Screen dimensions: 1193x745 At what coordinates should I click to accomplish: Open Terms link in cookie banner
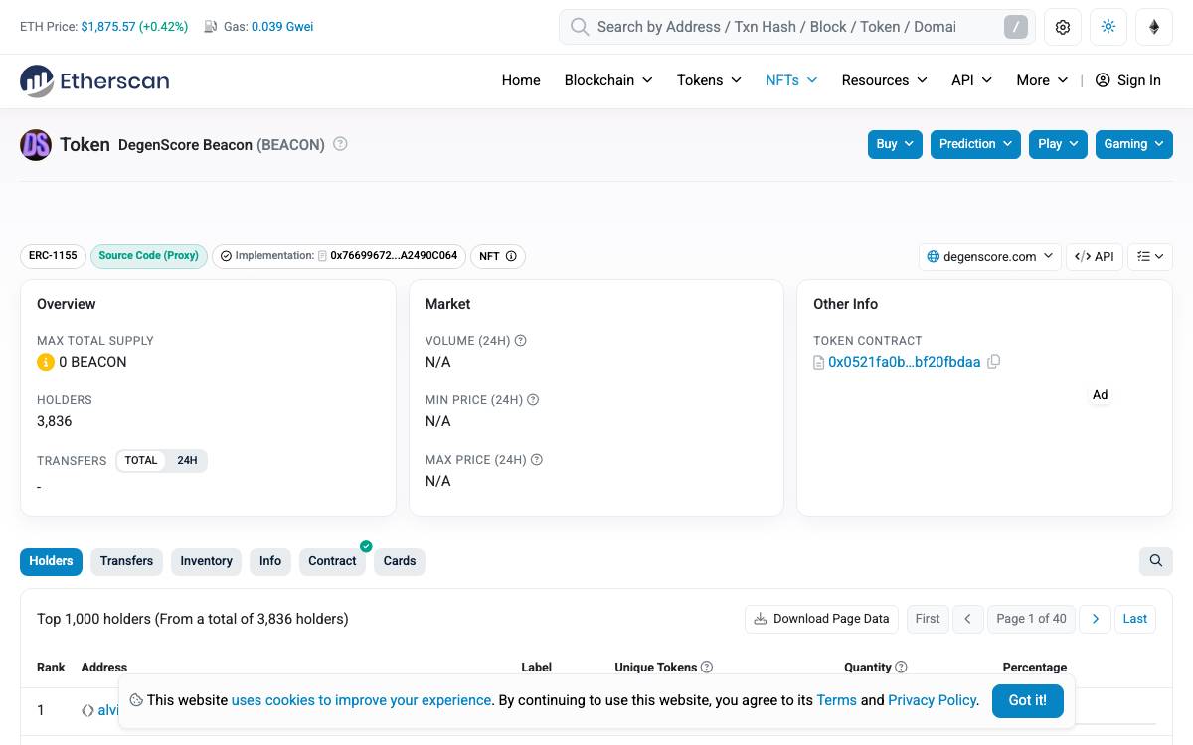(836, 700)
